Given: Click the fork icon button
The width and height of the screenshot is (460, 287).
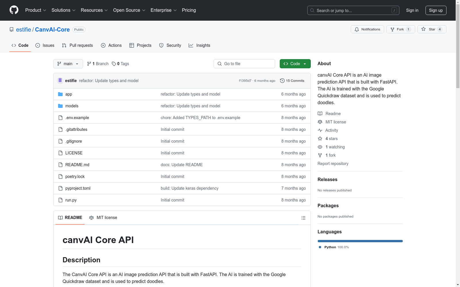Looking at the screenshot, I should tap(392, 29).
